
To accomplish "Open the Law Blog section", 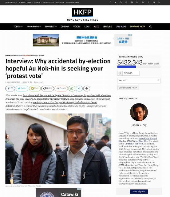I will tap(121, 27).
